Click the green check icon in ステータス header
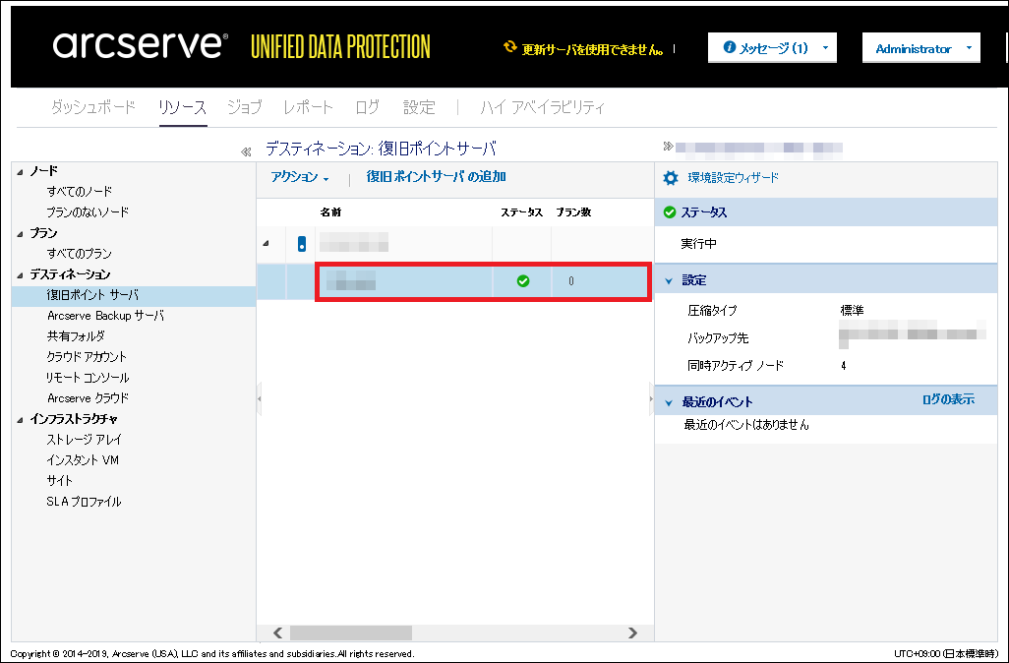 [670, 212]
